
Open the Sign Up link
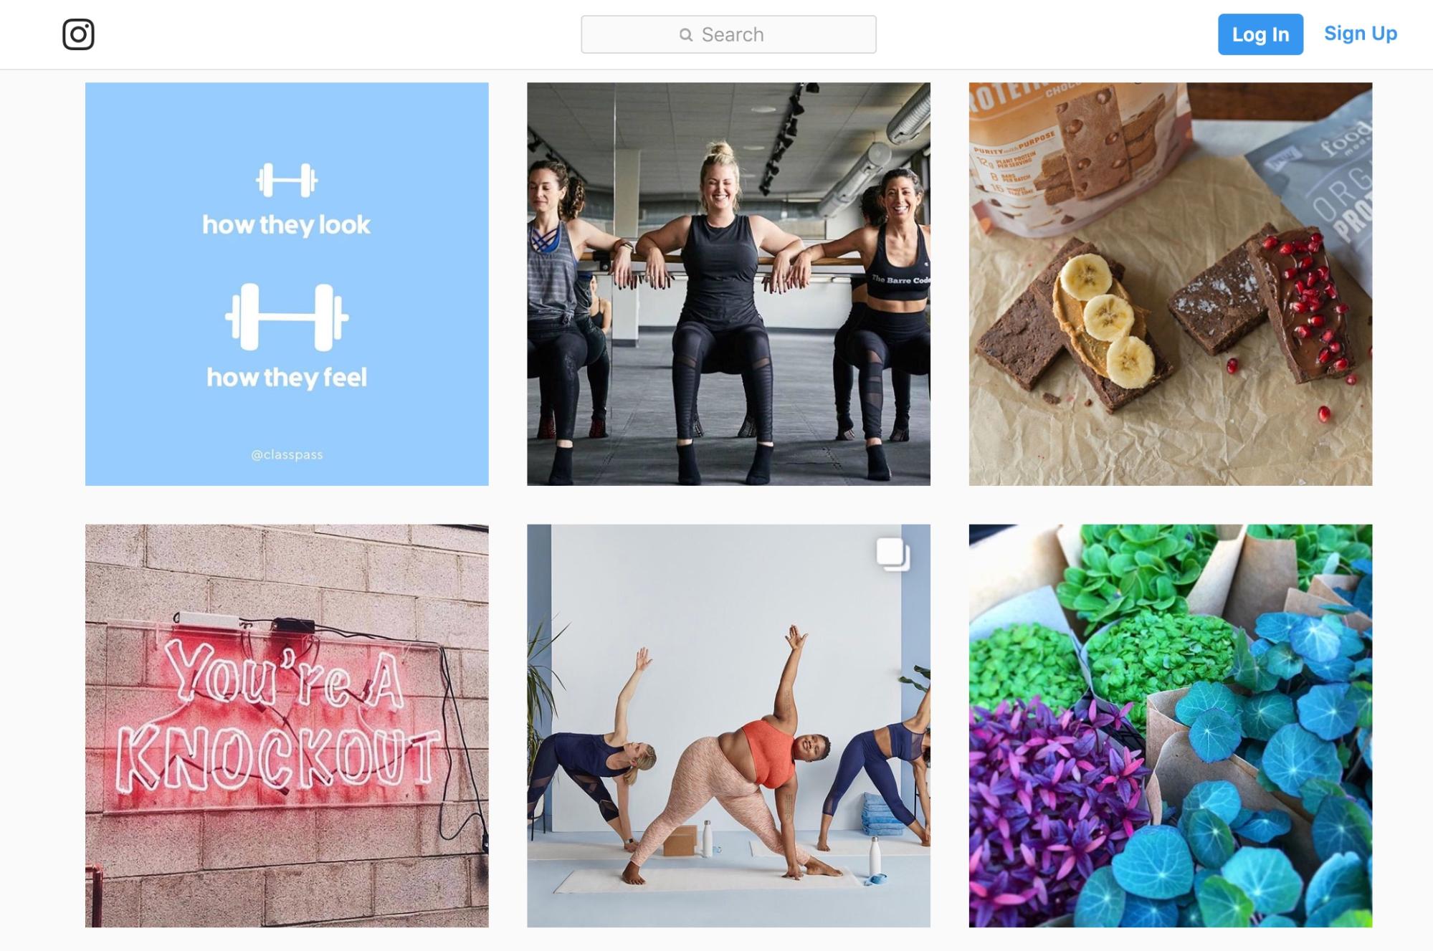tap(1360, 33)
